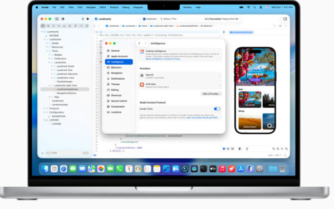
Task: Click the Anthropic provider logo
Action: coord(142,85)
